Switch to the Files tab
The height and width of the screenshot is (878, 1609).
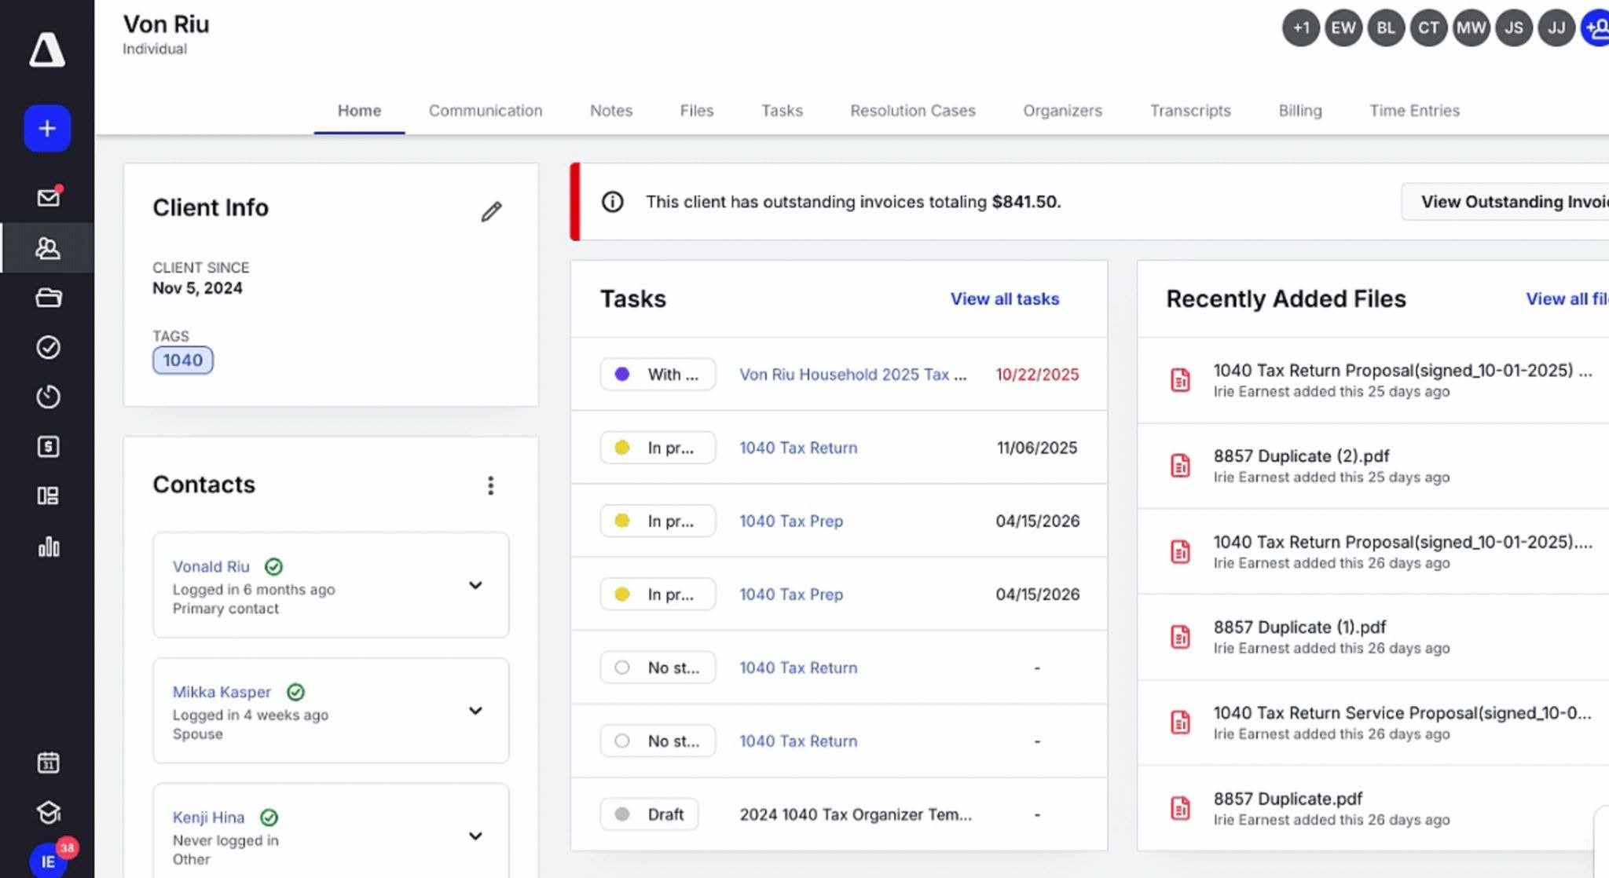(697, 111)
